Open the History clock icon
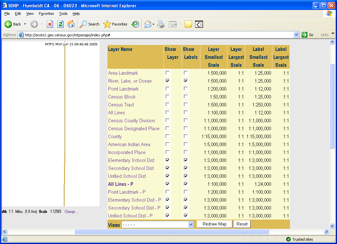Viewport: 337px width, 244px height. (135, 24)
